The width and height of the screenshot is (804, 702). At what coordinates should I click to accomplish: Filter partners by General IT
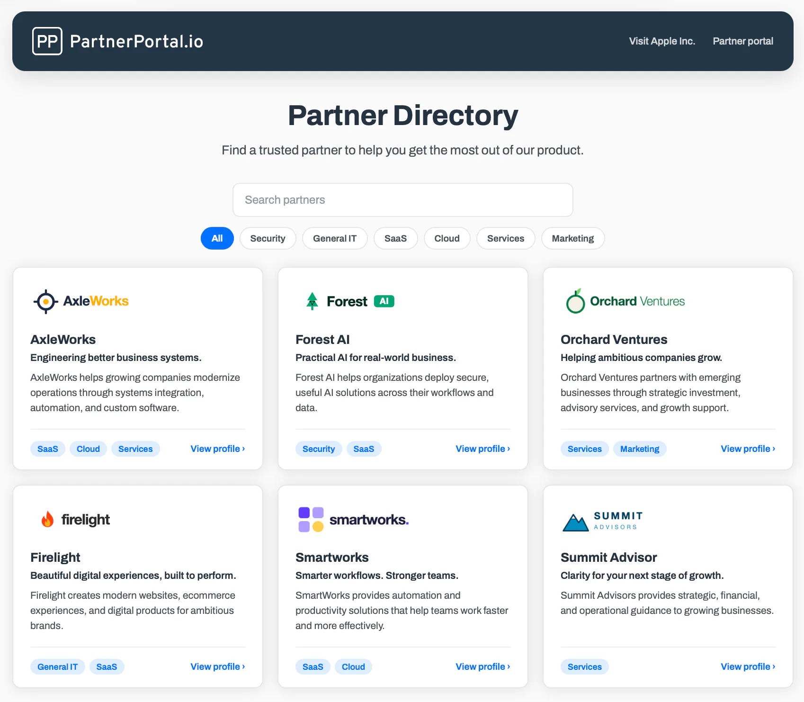pos(335,238)
